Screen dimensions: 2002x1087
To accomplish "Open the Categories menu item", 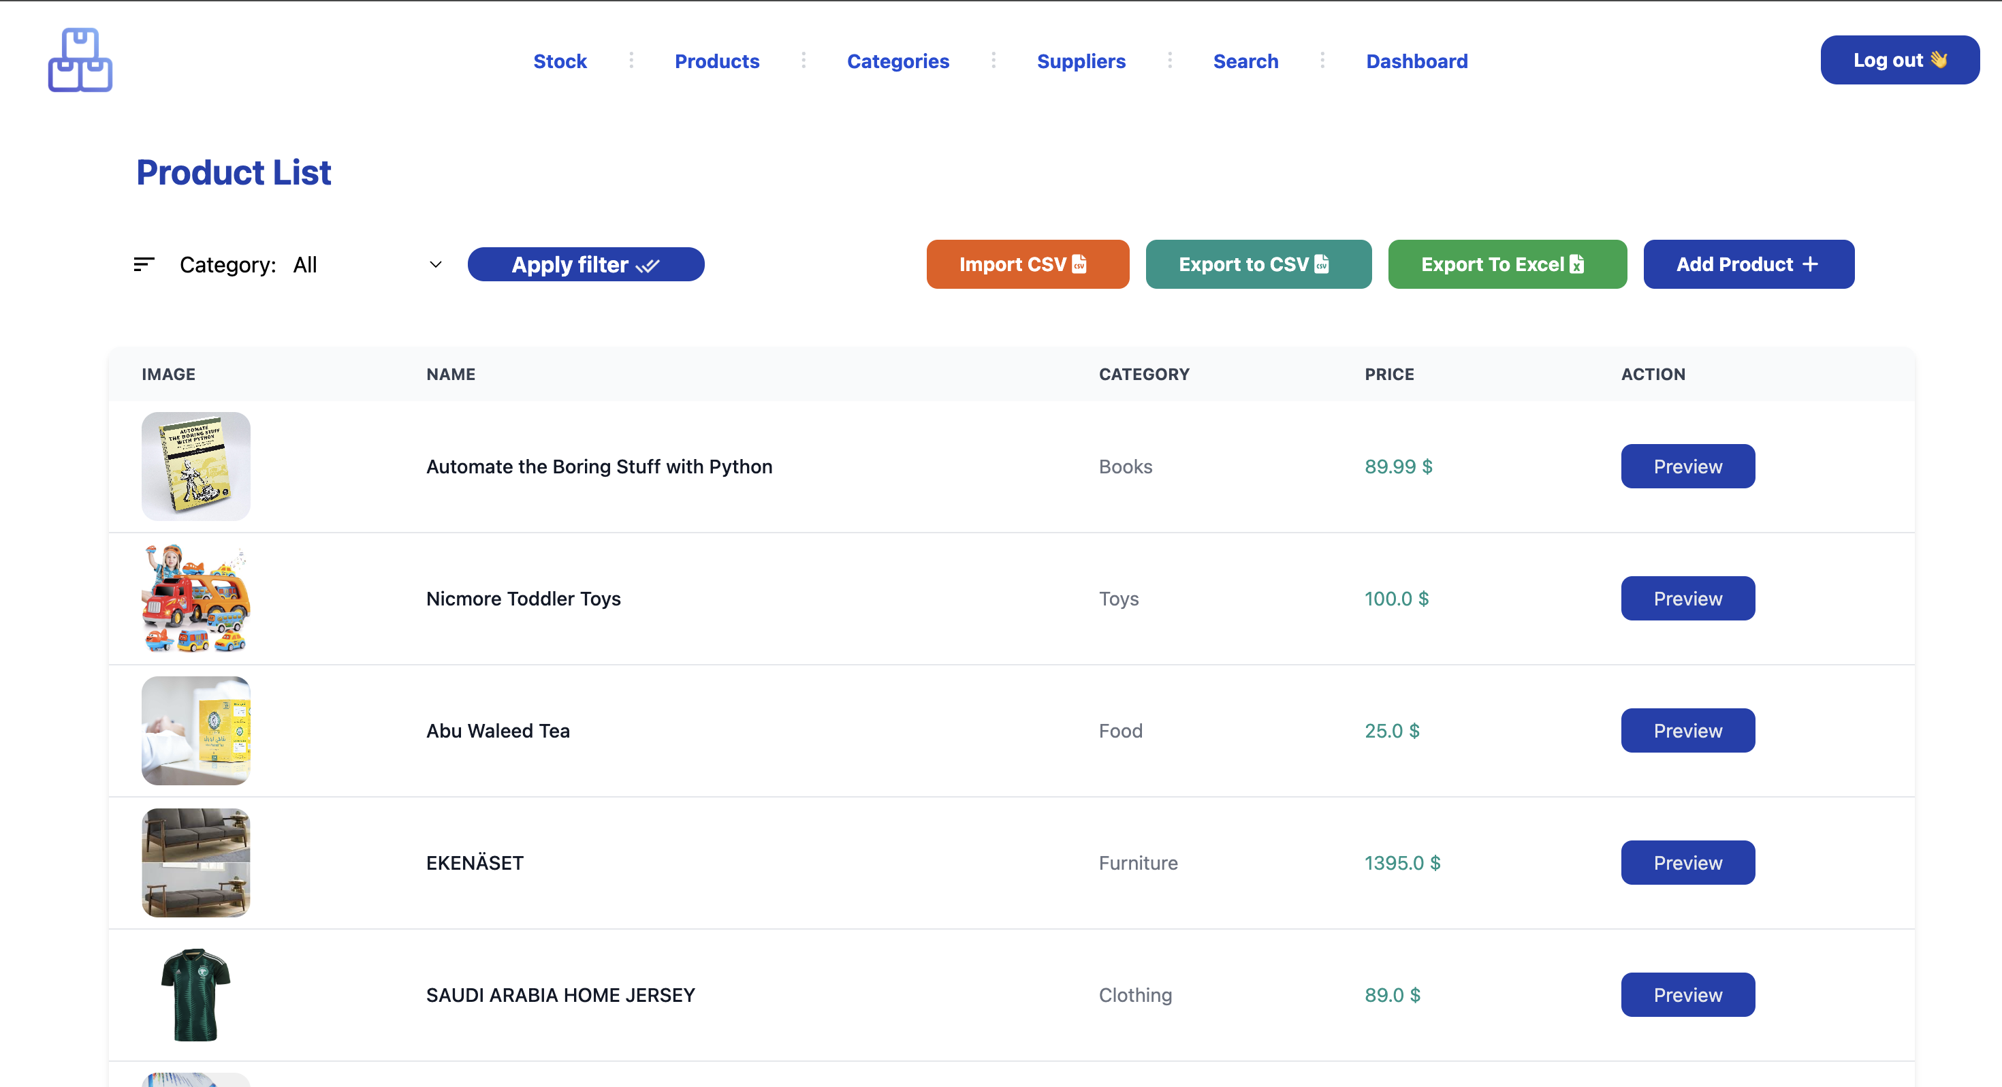I will point(897,61).
